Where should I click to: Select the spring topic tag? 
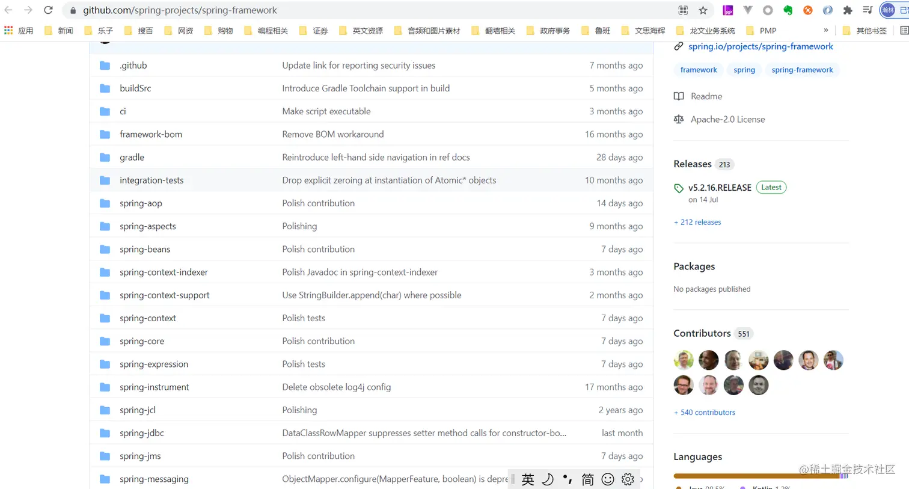pyautogui.click(x=744, y=70)
